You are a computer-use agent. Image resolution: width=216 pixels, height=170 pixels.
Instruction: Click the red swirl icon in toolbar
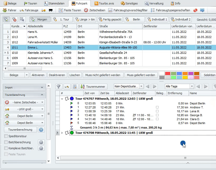[195, 10]
